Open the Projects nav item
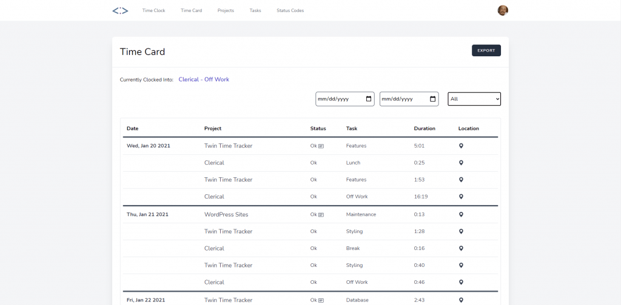The height and width of the screenshot is (305, 621). 226,11
